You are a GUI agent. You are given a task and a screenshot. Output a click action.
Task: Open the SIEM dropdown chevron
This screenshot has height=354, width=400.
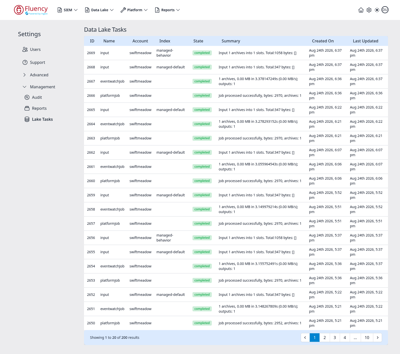click(76, 10)
